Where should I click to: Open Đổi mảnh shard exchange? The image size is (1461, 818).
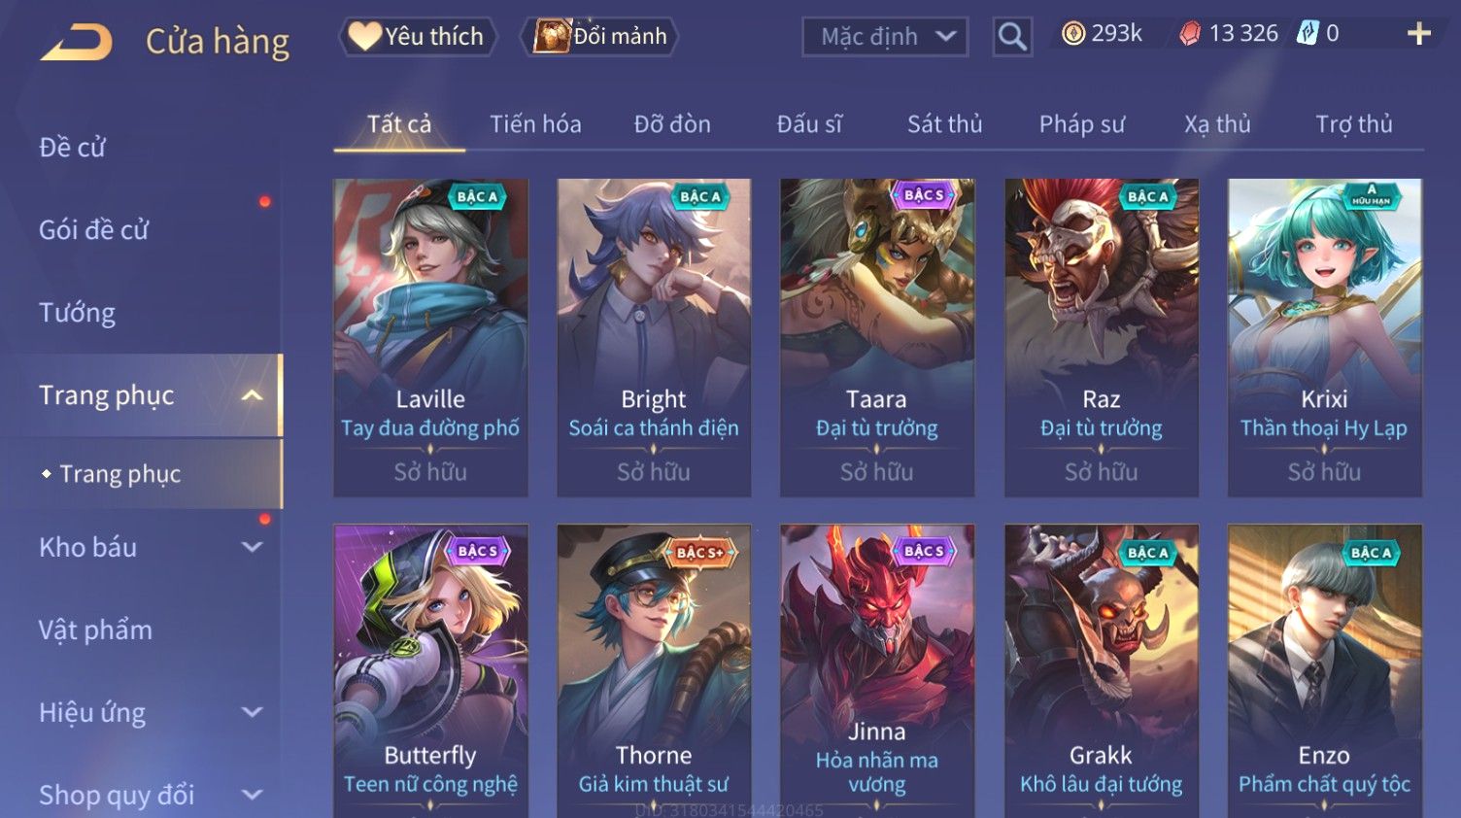pyautogui.click(x=599, y=36)
